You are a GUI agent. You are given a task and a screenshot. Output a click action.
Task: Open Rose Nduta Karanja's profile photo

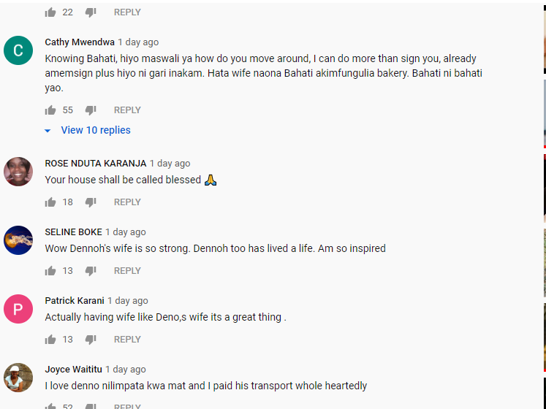18,172
